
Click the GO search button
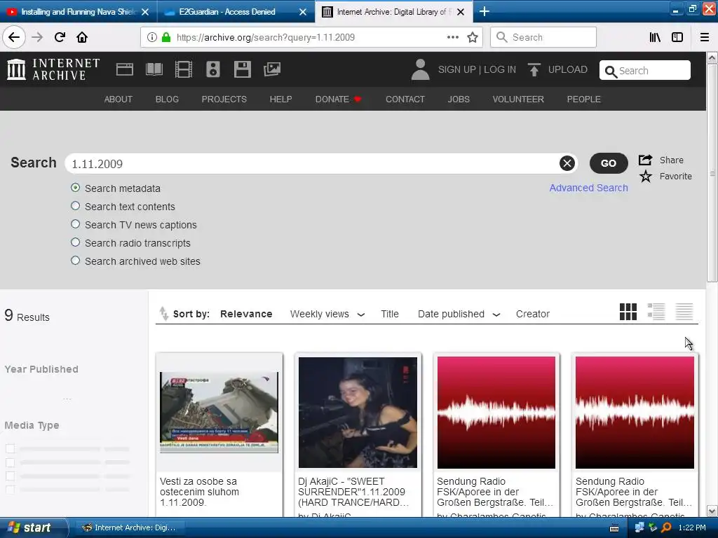[x=608, y=163]
